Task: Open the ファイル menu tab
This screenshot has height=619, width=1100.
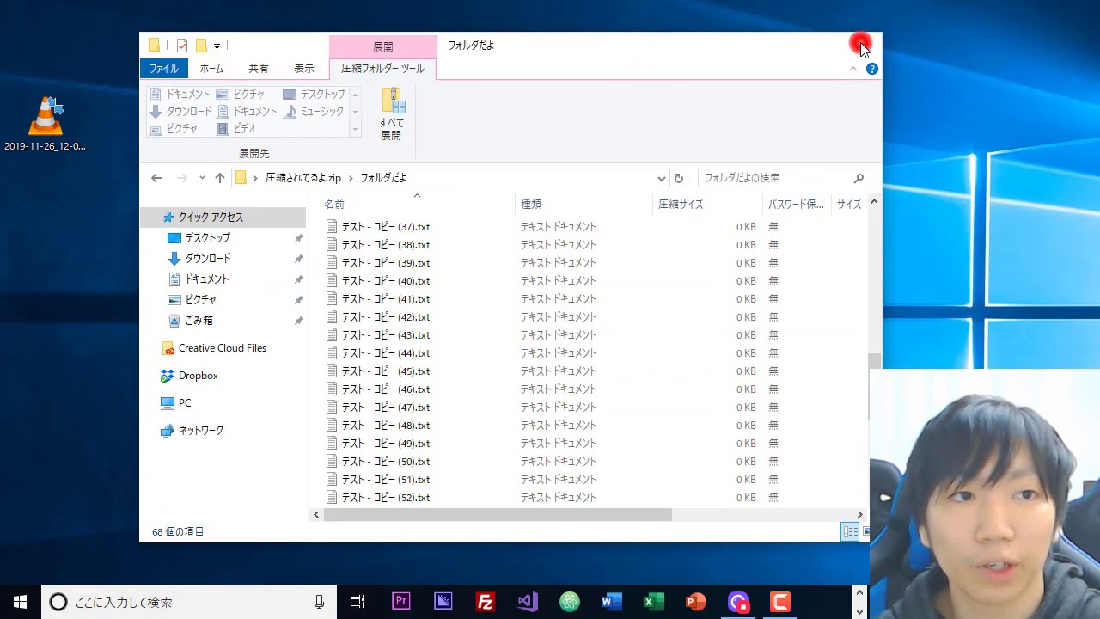Action: 163,69
